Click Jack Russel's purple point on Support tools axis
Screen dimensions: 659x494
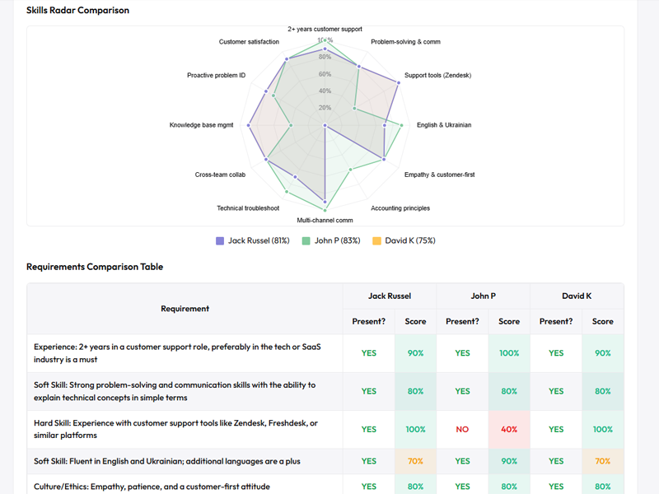click(x=400, y=82)
